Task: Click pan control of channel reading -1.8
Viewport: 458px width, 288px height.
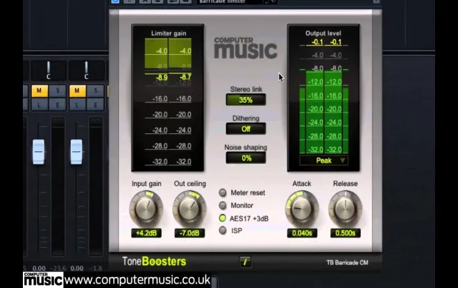Action: click(x=86, y=70)
